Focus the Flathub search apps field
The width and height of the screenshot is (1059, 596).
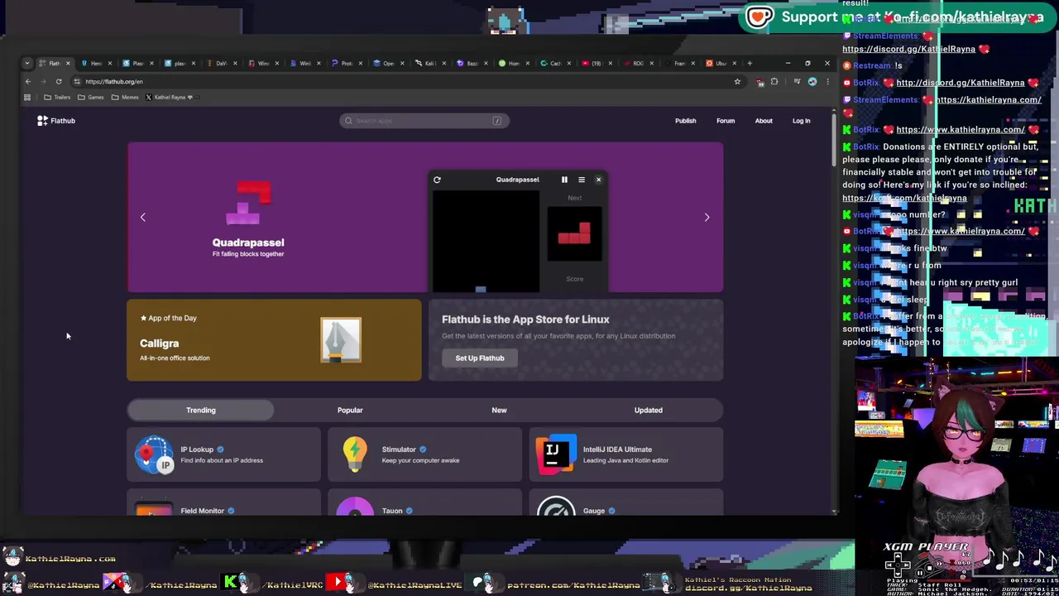(x=424, y=121)
